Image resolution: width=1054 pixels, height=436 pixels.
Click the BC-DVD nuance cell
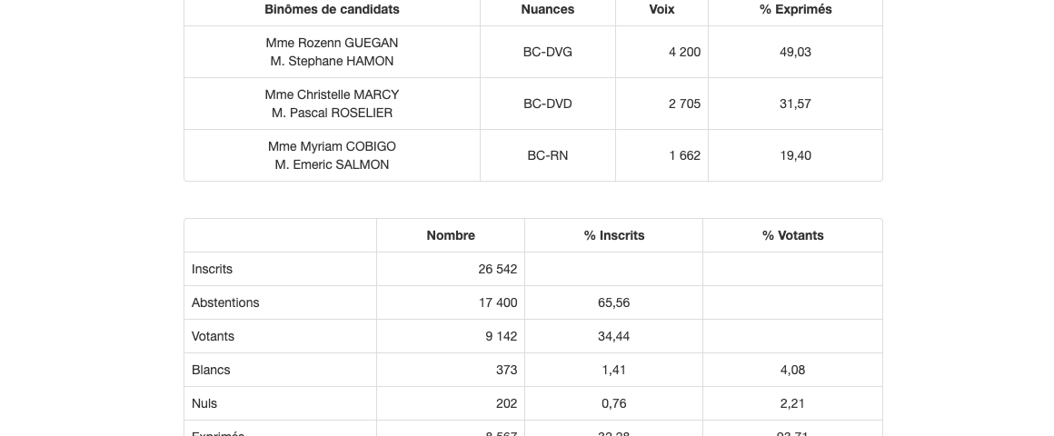tap(547, 104)
